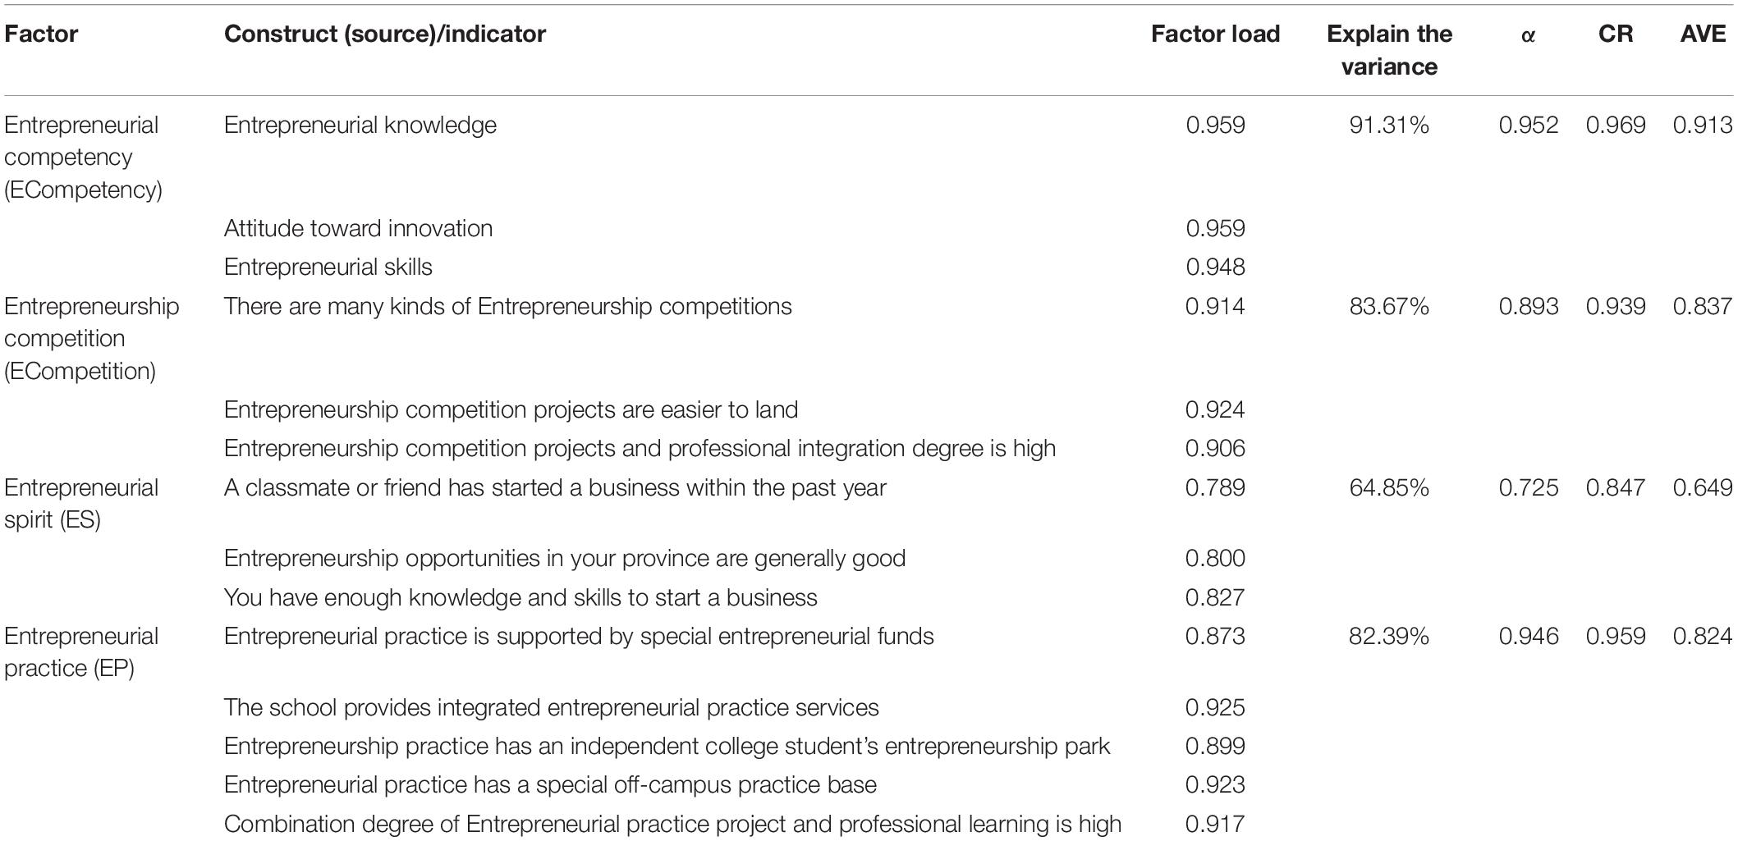Click the AVE column header
This screenshot has height=841, width=1738.
[x=1703, y=34]
